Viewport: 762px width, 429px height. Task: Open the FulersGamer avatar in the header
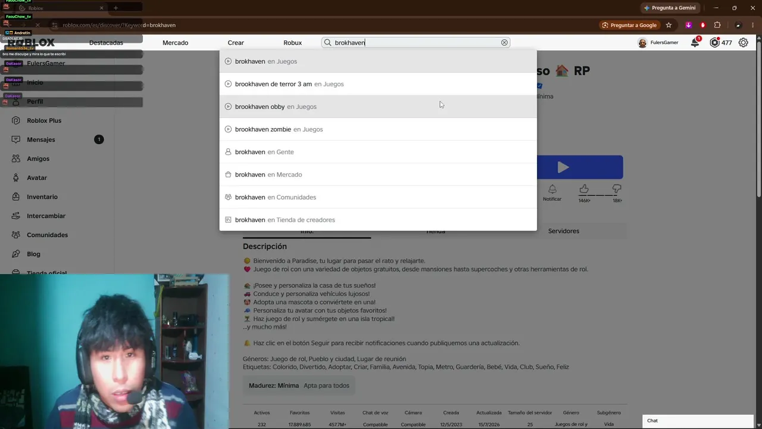point(642,43)
